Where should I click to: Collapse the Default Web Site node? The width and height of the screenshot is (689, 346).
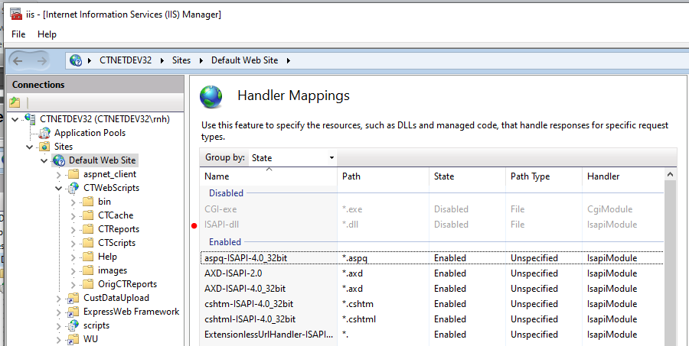coord(44,160)
